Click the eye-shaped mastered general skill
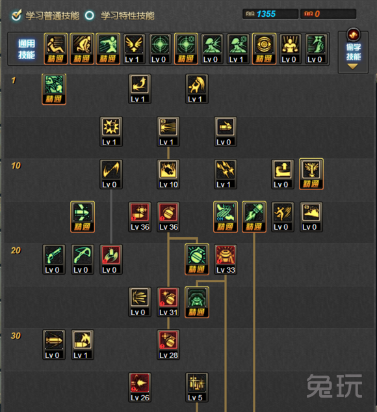 tap(264, 49)
